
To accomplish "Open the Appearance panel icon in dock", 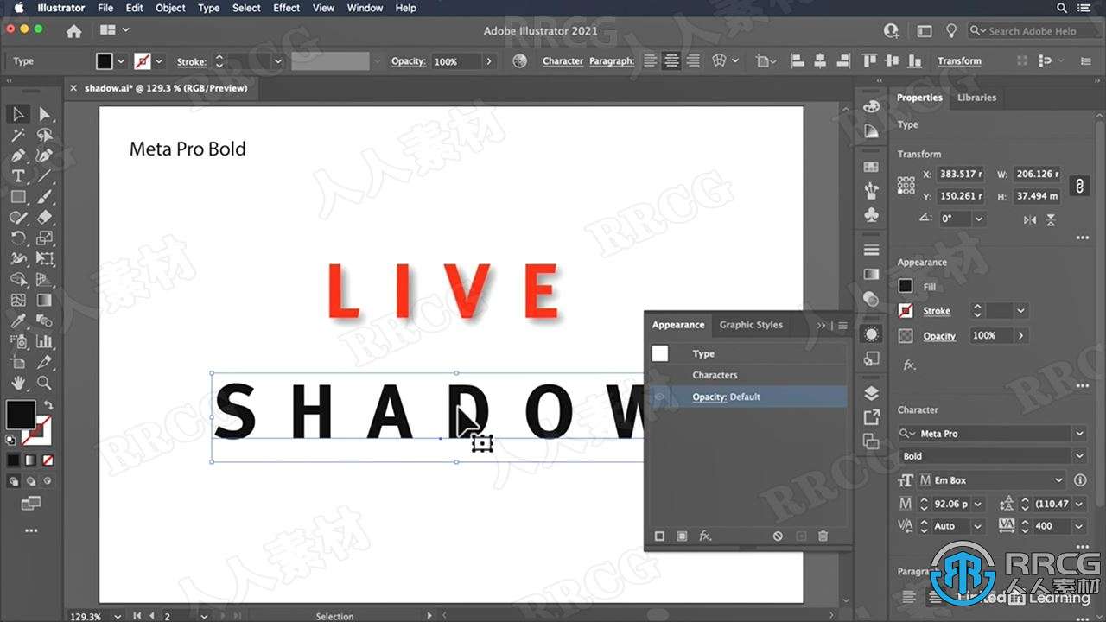I will point(871,333).
